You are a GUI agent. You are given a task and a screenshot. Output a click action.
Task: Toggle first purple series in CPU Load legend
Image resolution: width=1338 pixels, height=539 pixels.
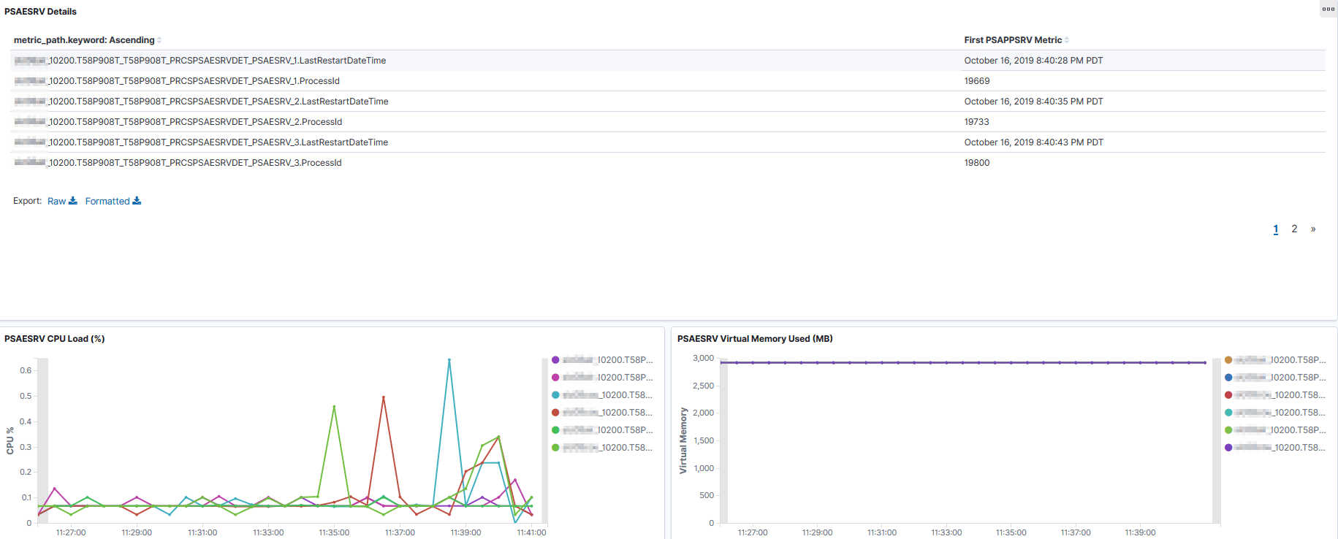click(555, 360)
